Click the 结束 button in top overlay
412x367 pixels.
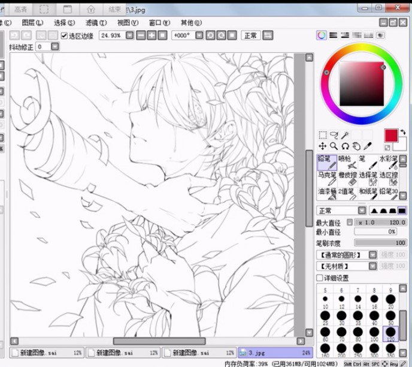pos(115,10)
